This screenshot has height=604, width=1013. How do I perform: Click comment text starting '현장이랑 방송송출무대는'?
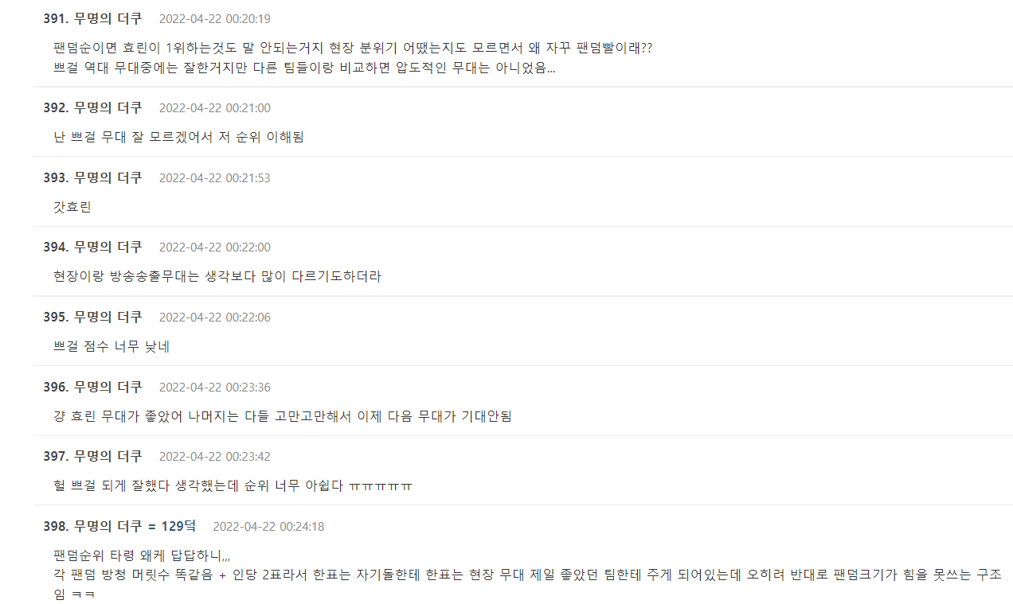coord(217,277)
